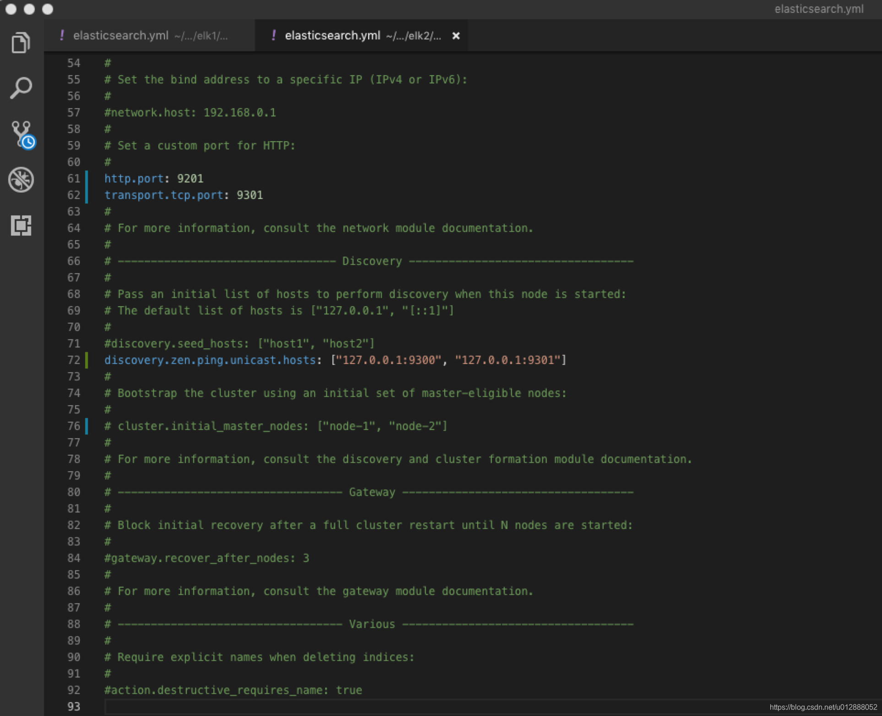Open the Extensions panel
This screenshot has width=882, height=716.
pyautogui.click(x=21, y=225)
